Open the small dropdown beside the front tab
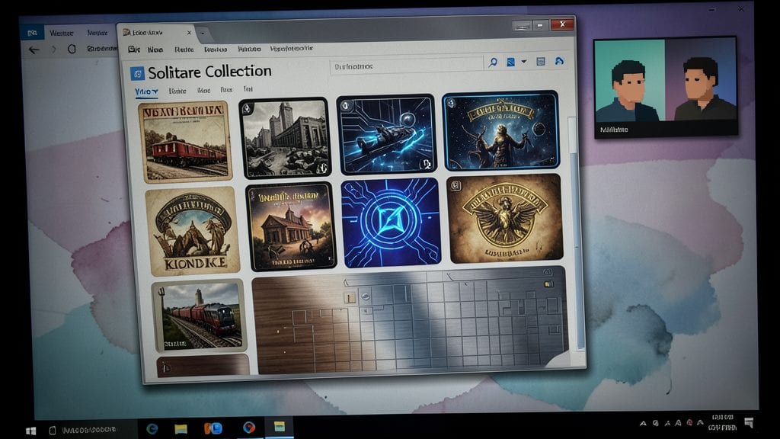 point(203,34)
